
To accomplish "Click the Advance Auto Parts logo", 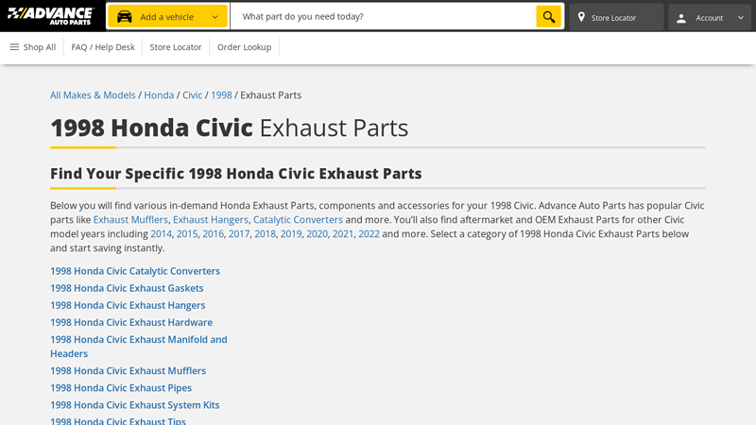I will [51, 16].
